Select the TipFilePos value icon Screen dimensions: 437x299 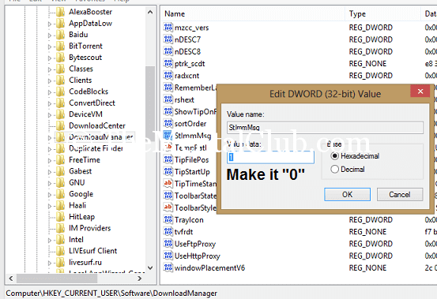[x=168, y=159]
